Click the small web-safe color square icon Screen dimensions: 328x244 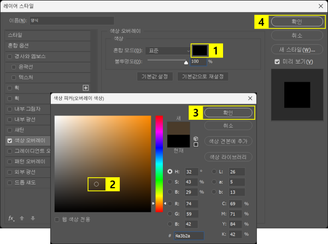[196, 144]
